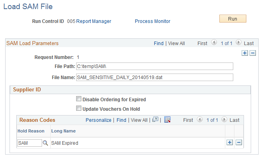265x157 pixels.
Task: Click into the File Path field
Action: point(155,66)
